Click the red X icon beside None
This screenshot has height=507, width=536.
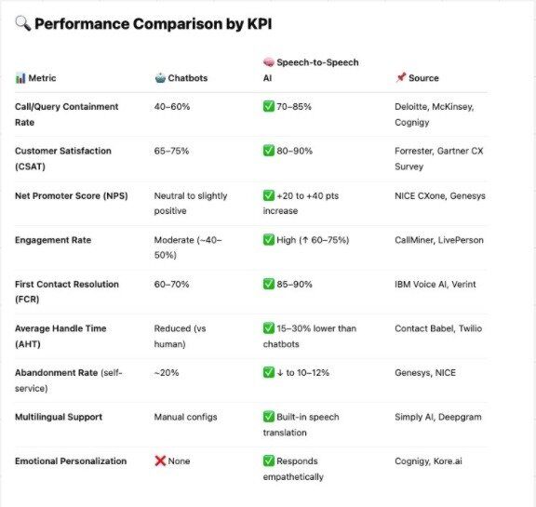click(x=160, y=460)
